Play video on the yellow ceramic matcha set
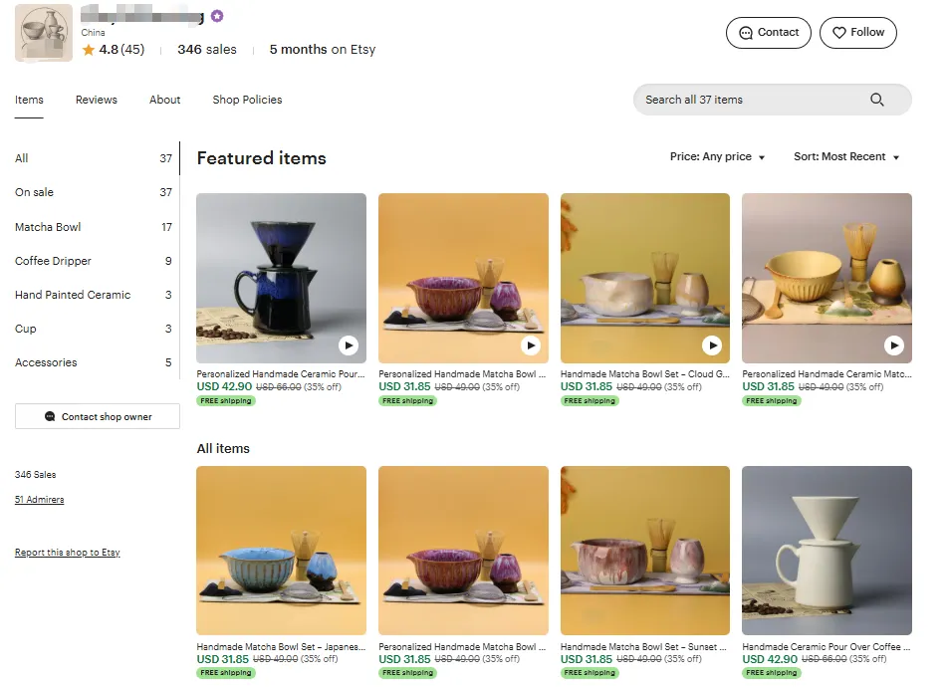 [894, 345]
